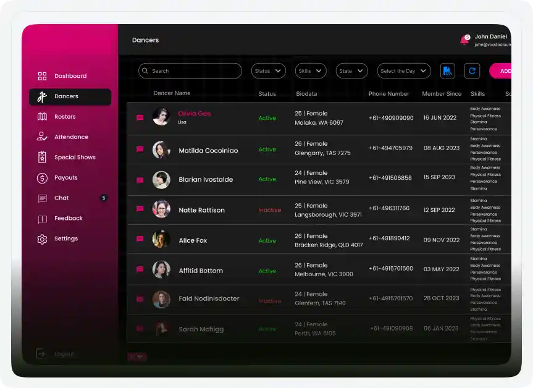The height and width of the screenshot is (388, 533).
Task: Open the Select the Day dropdown
Action: [x=403, y=71]
